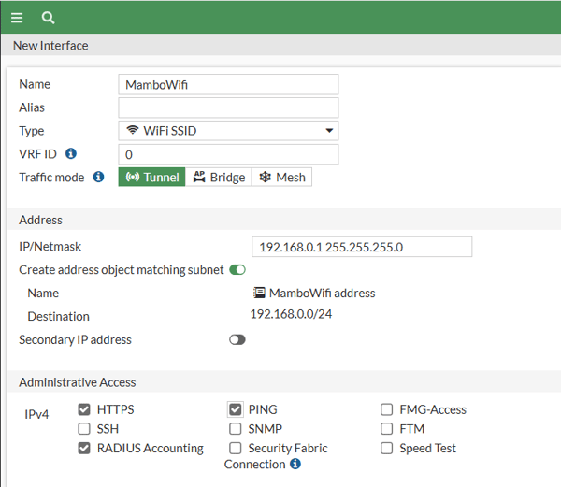This screenshot has width=561, height=487.
Task: Open the hamburger navigation menu
Action: (17, 17)
